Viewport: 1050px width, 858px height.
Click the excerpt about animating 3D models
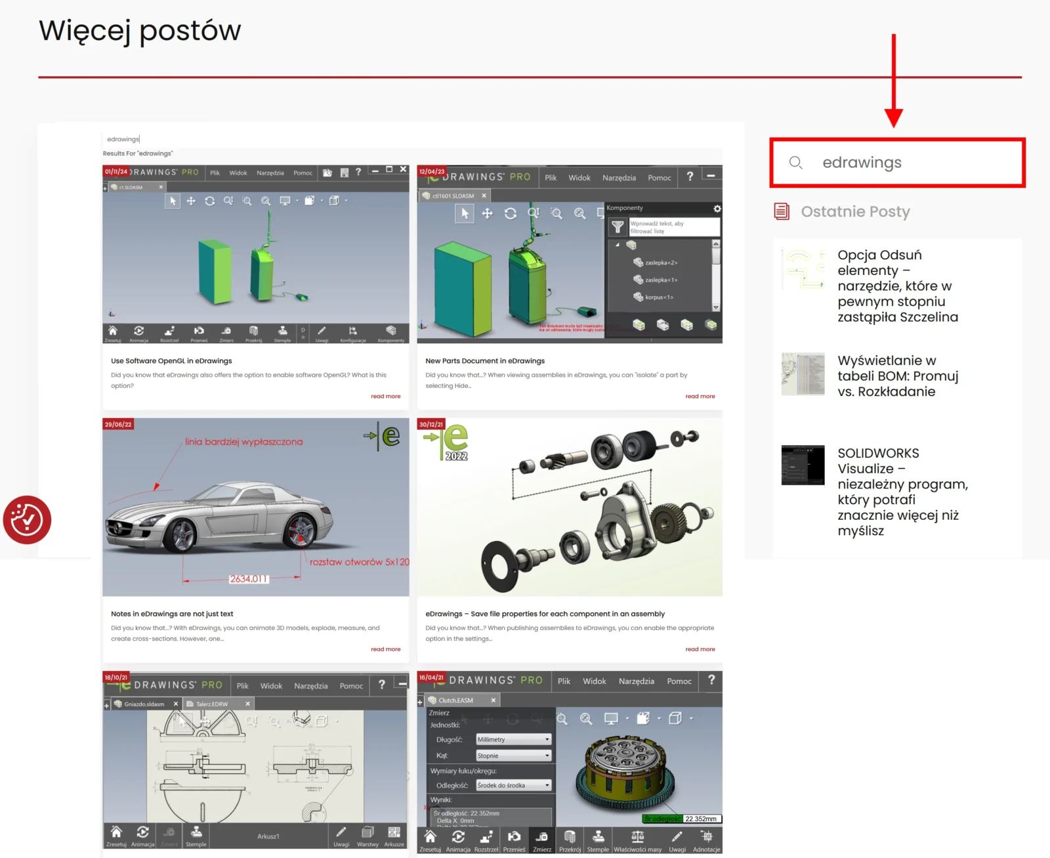[x=245, y=633]
